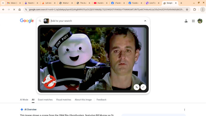Open Exact matches tab
206x116 pixels.
click(45, 100)
